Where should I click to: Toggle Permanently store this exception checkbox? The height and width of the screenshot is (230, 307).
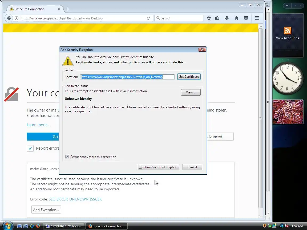pyautogui.click(x=67, y=157)
